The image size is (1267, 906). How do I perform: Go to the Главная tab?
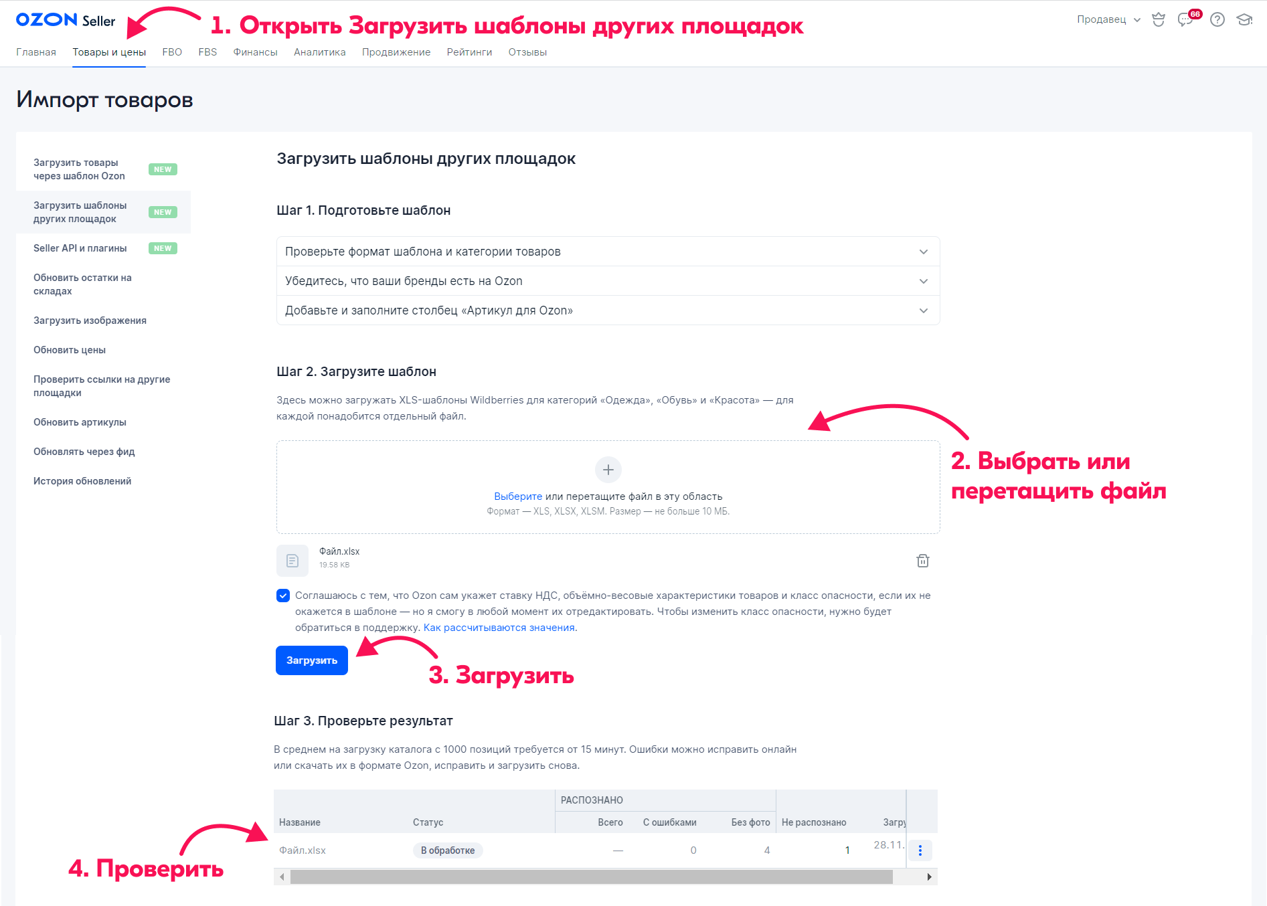[36, 52]
